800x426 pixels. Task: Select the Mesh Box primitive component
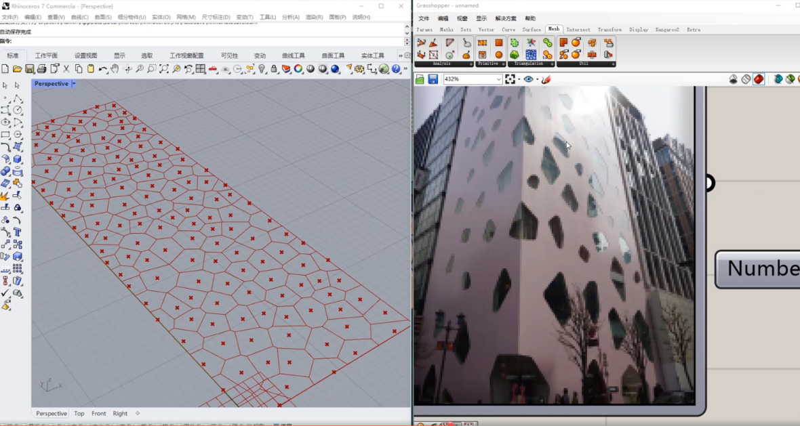click(498, 43)
